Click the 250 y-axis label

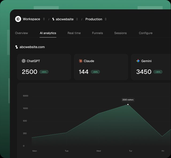pos(25,133)
